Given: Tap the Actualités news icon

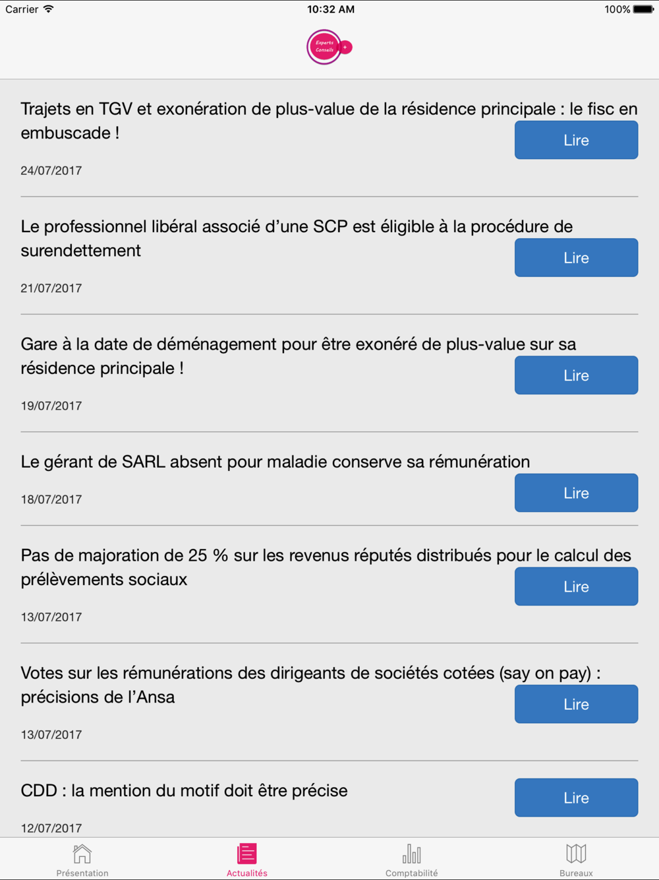Looking at the screenshot, I should [x=247, y=854].
